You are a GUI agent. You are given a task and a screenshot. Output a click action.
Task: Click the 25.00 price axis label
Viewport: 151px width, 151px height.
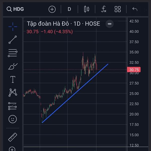[134, 94]
